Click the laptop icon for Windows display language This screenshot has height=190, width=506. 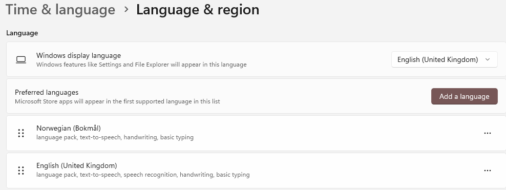pyautogui.click(x=21, y=60)
